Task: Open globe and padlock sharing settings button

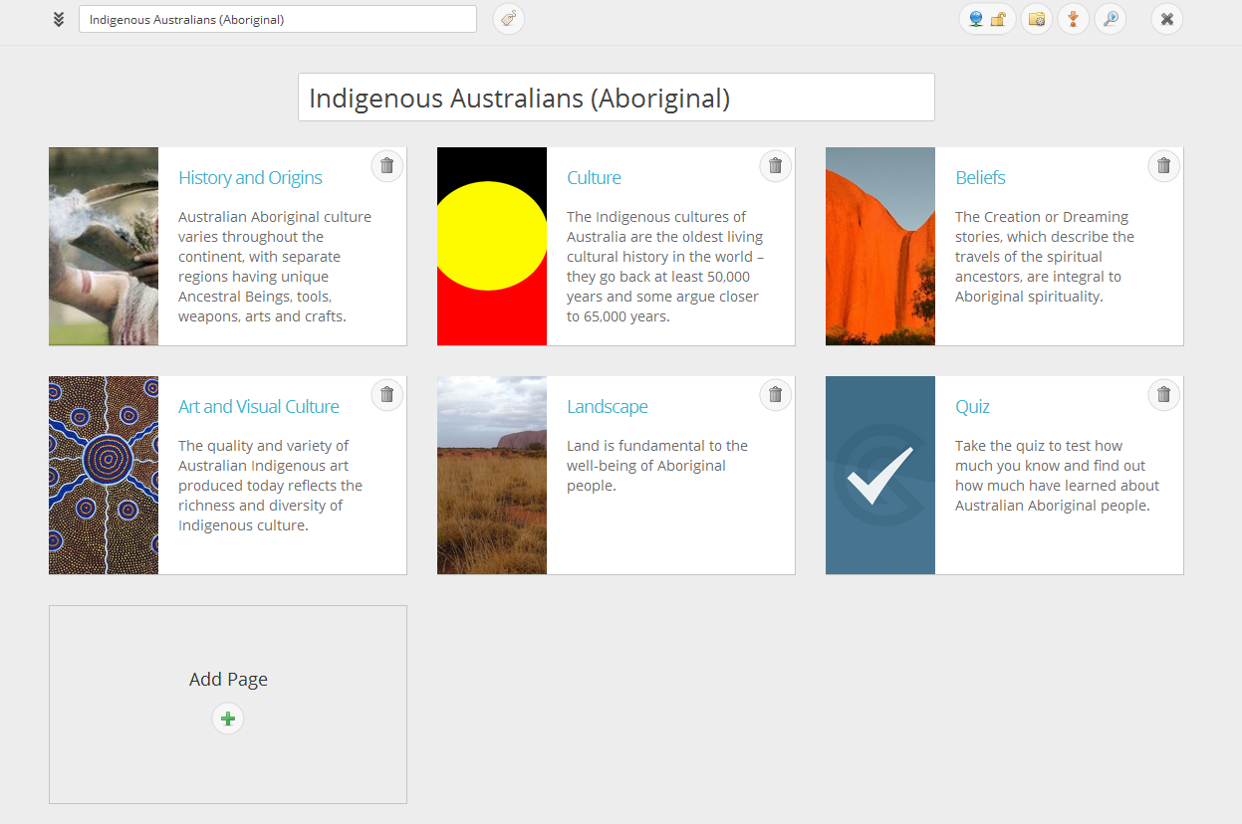Action: (x=987, y=19)
